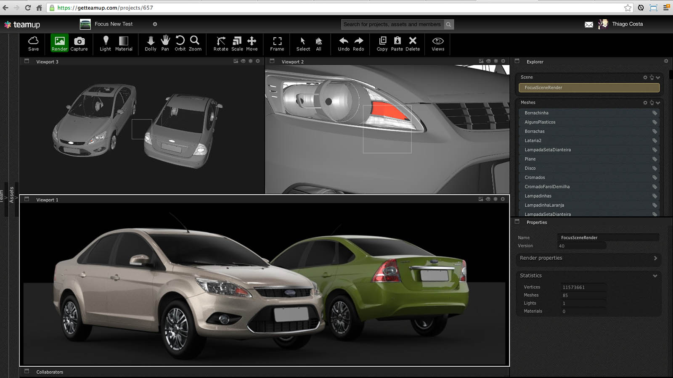Screen dimensions: 673x378
Task: Open Thiago Costa user profile
Action: [627, 24]
